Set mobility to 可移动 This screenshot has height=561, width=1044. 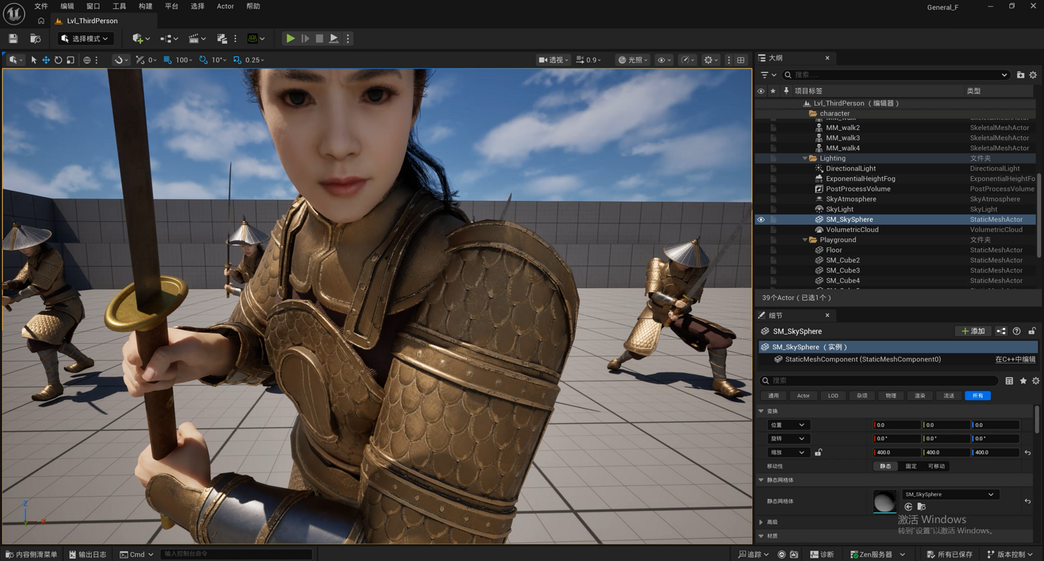937,466
